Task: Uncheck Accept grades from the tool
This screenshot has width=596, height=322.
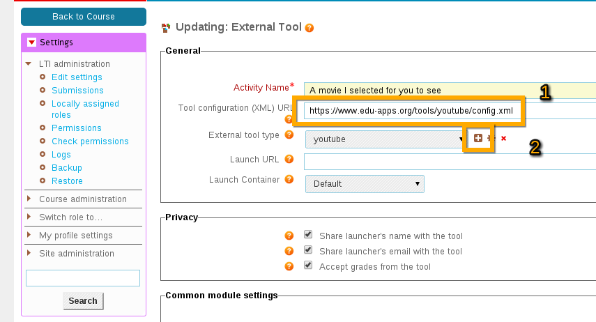Action: pyautogui.click(x=308, y=265)
